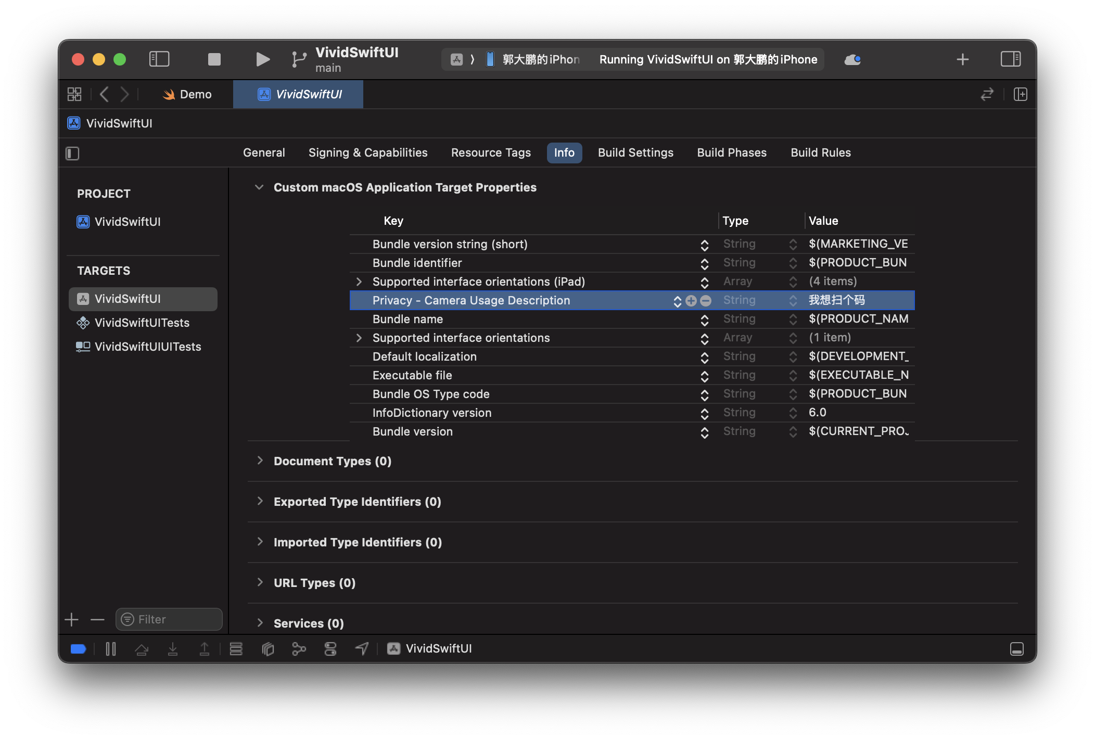Screen dimensions: 1095x740
Task: Select the VividSwiftUI editor tab
Action: 298,94
